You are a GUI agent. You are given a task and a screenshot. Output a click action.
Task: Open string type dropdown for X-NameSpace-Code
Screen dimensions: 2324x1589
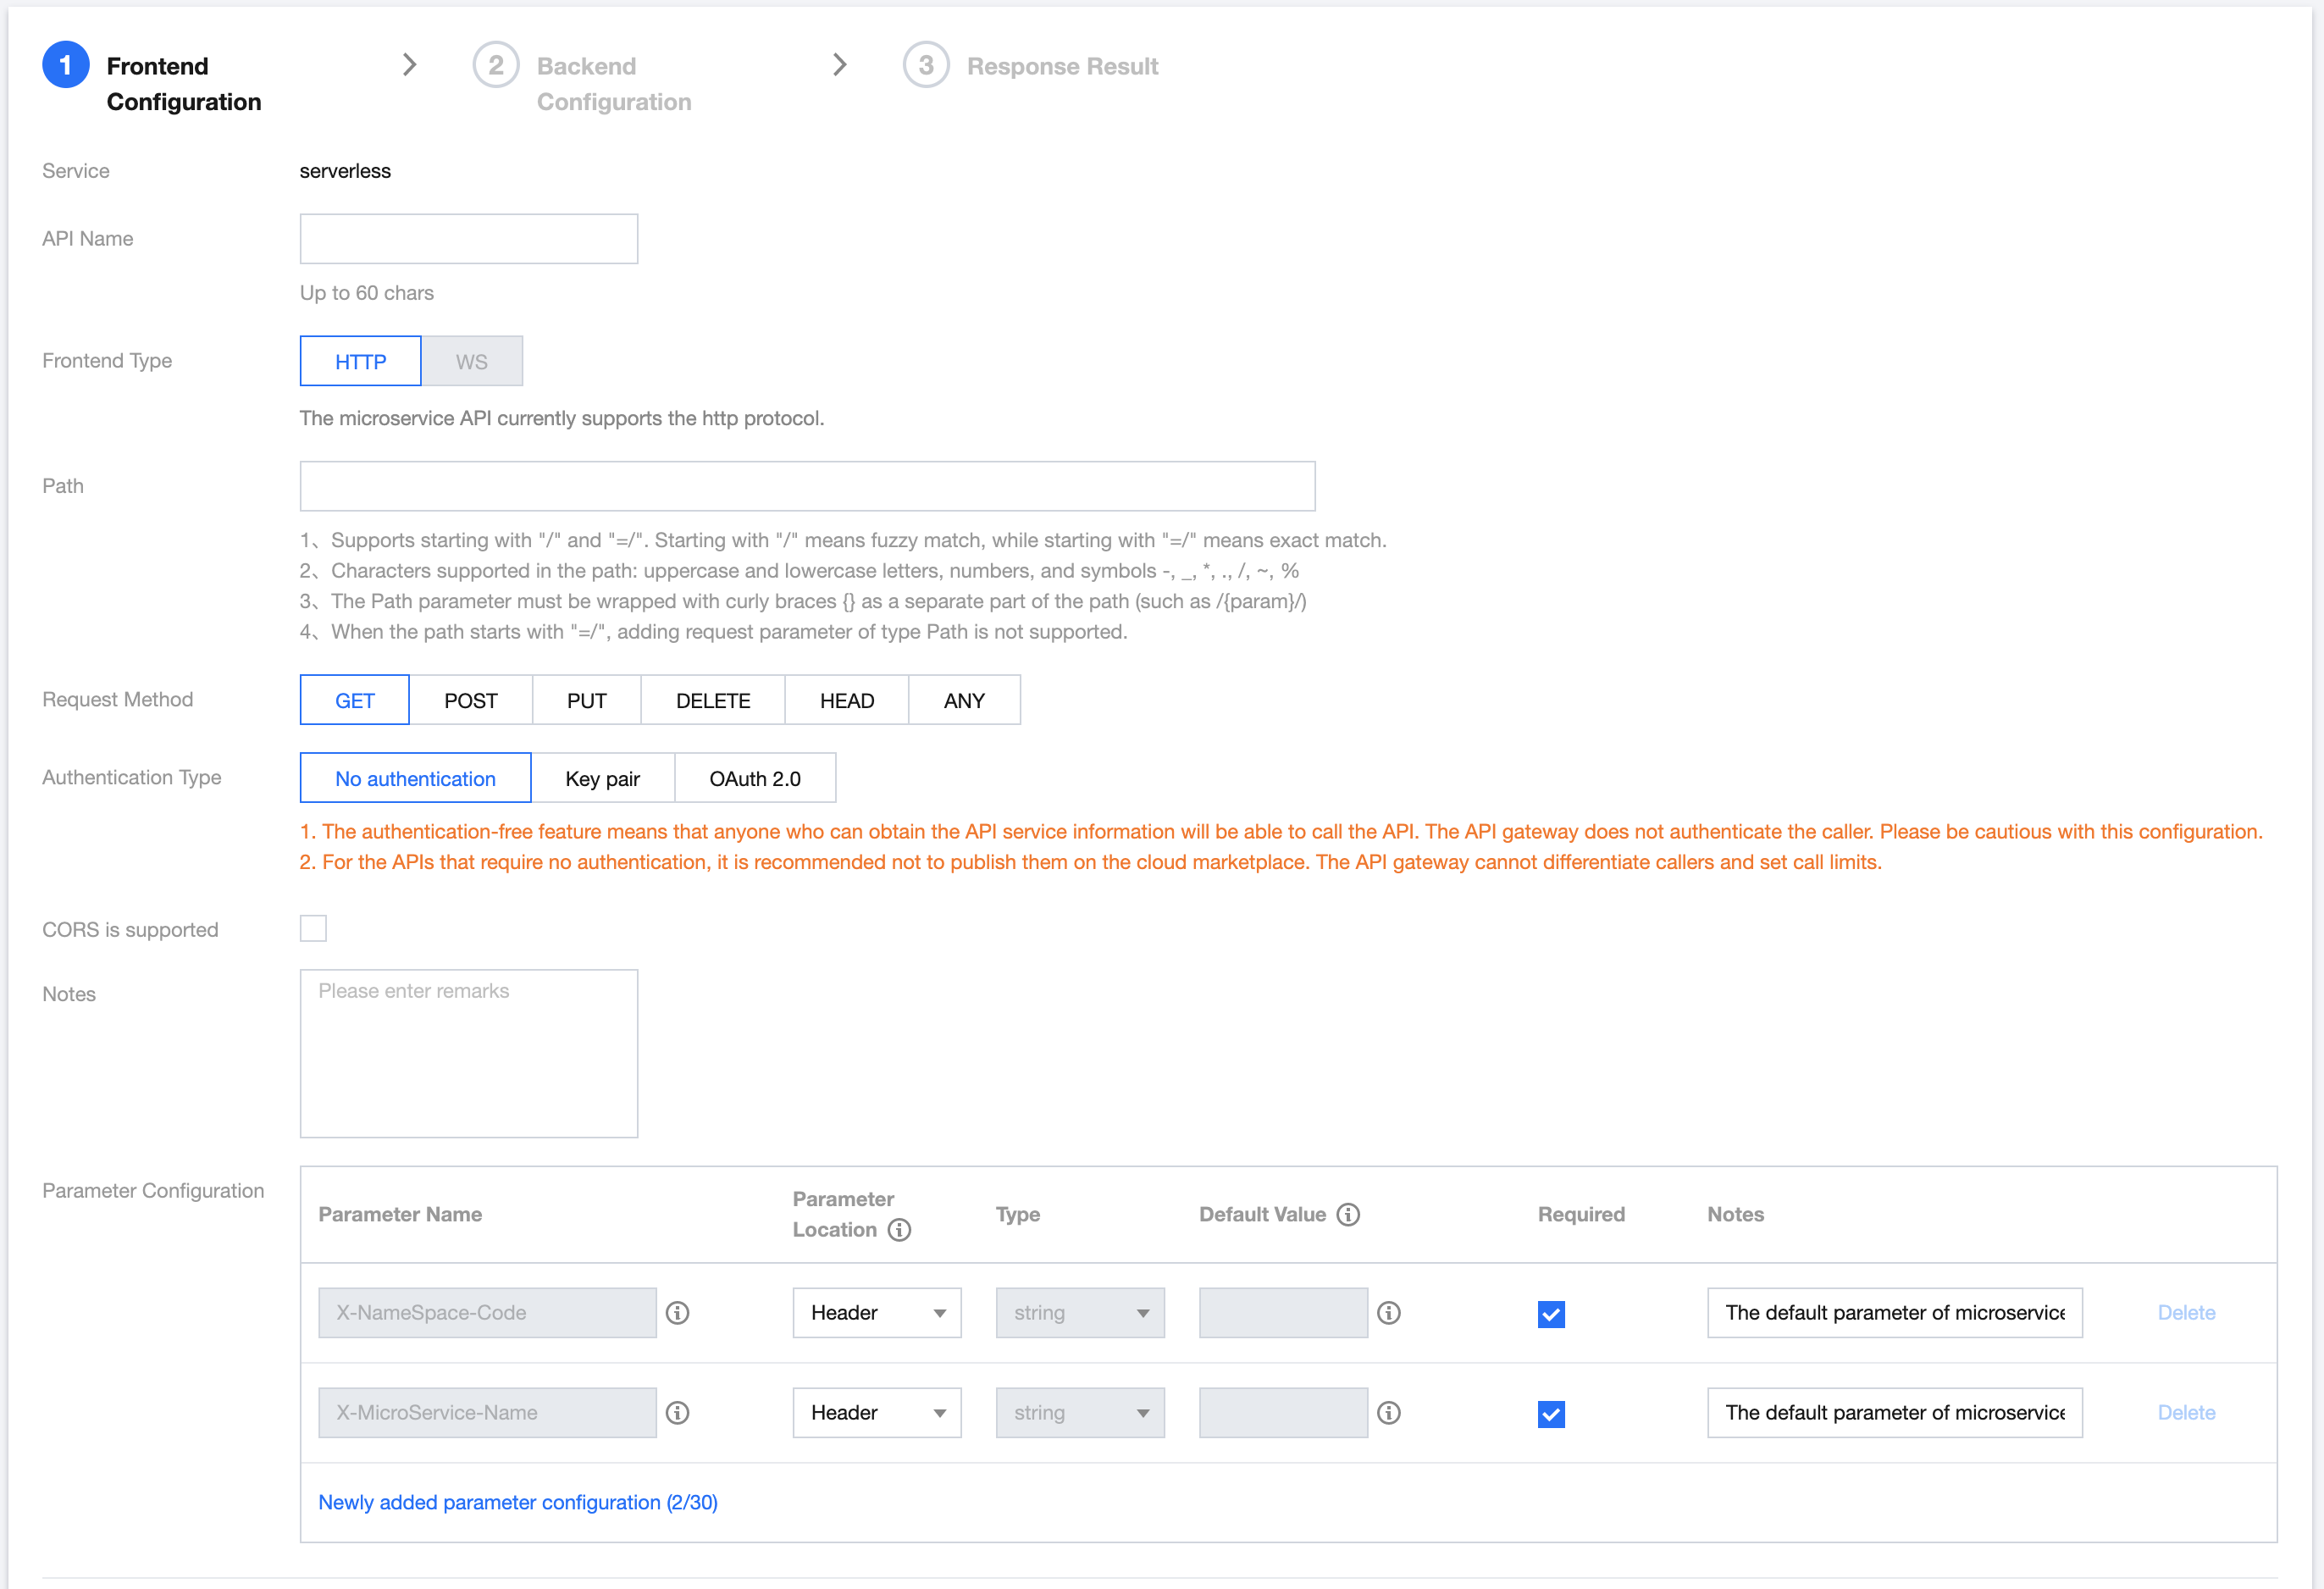point(1079,1313)
